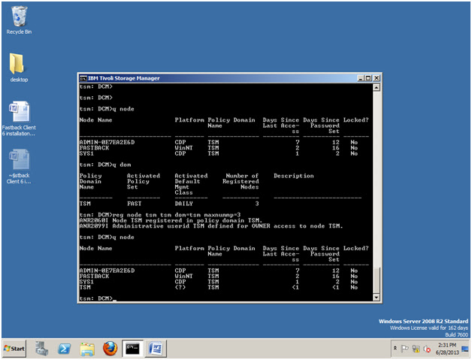The width and height of the screenshot is (472, 360).
Task: Close the Tivoli Storage Manager window
Action: click(377, 78)
